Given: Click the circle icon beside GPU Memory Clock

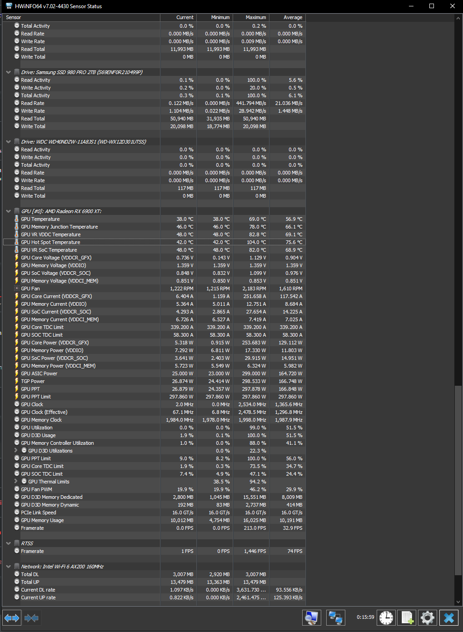Looking at the screenshot, I should (x=17, y=420).
